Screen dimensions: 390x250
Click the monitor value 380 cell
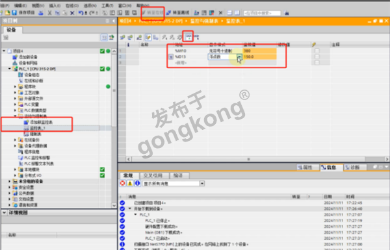[x=259, y=51]
